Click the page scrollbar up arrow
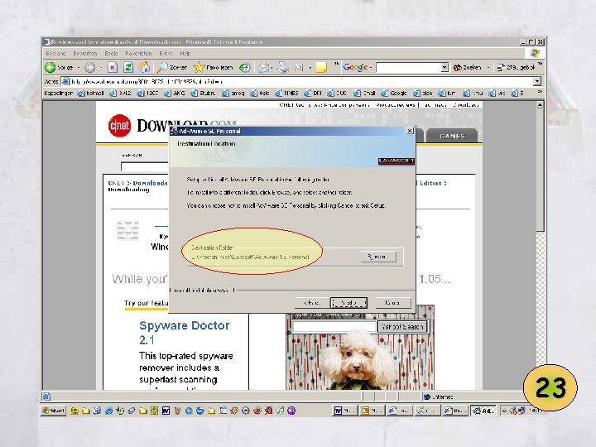596x447 pixels. click(x=540, y=105)
